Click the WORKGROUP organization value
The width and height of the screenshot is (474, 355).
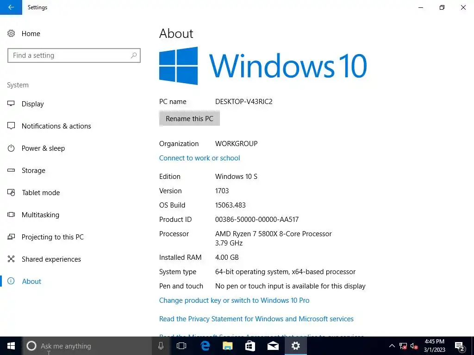coord(236,144)
